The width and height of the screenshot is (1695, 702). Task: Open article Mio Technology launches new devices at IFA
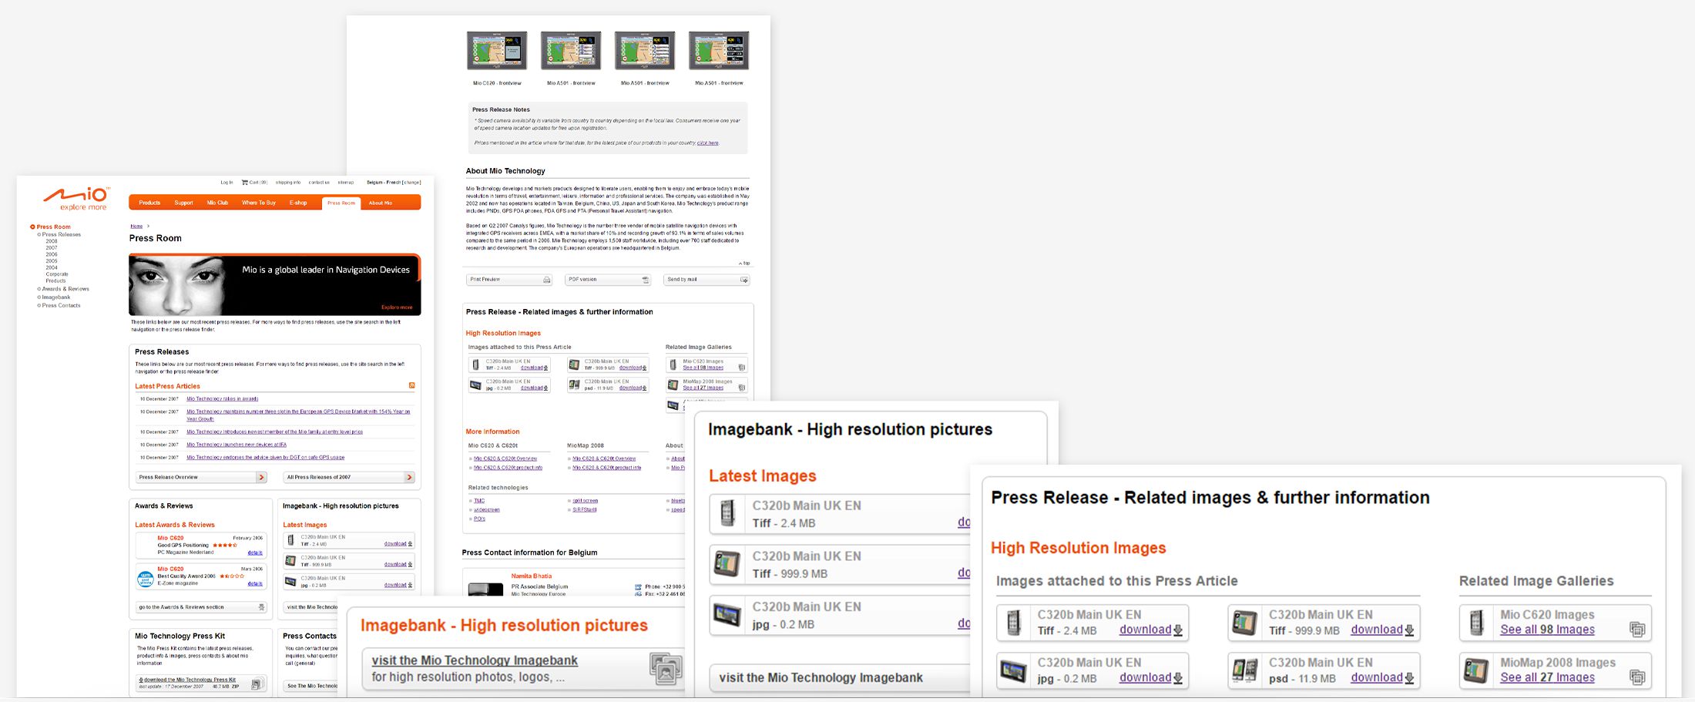click(237, 445)
